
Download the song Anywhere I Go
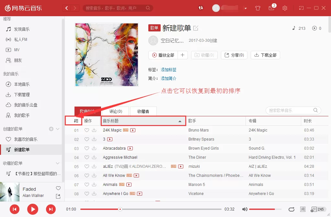[94, 194]
